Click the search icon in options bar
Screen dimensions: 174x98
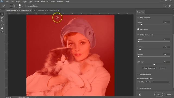click(165, 6)
